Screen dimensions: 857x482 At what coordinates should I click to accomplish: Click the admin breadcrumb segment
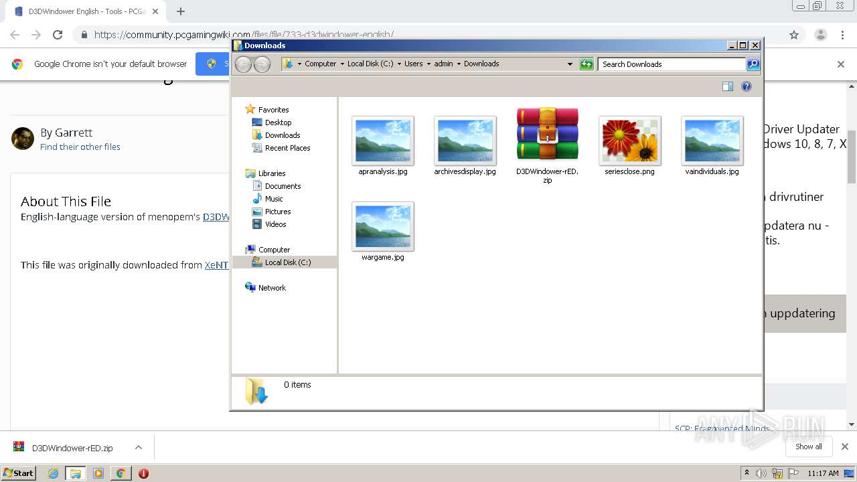pyautogui.click(x=443, y=64)
